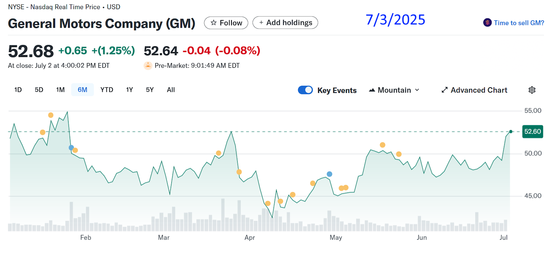This screenshot has width=551, height=253.
Task: Show the 1Y range
Action: (x=130, y=90)
